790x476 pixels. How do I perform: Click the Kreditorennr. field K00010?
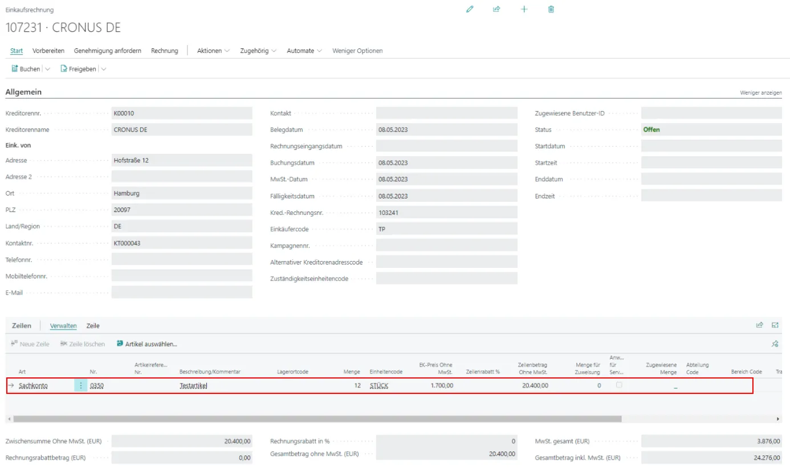182,113
